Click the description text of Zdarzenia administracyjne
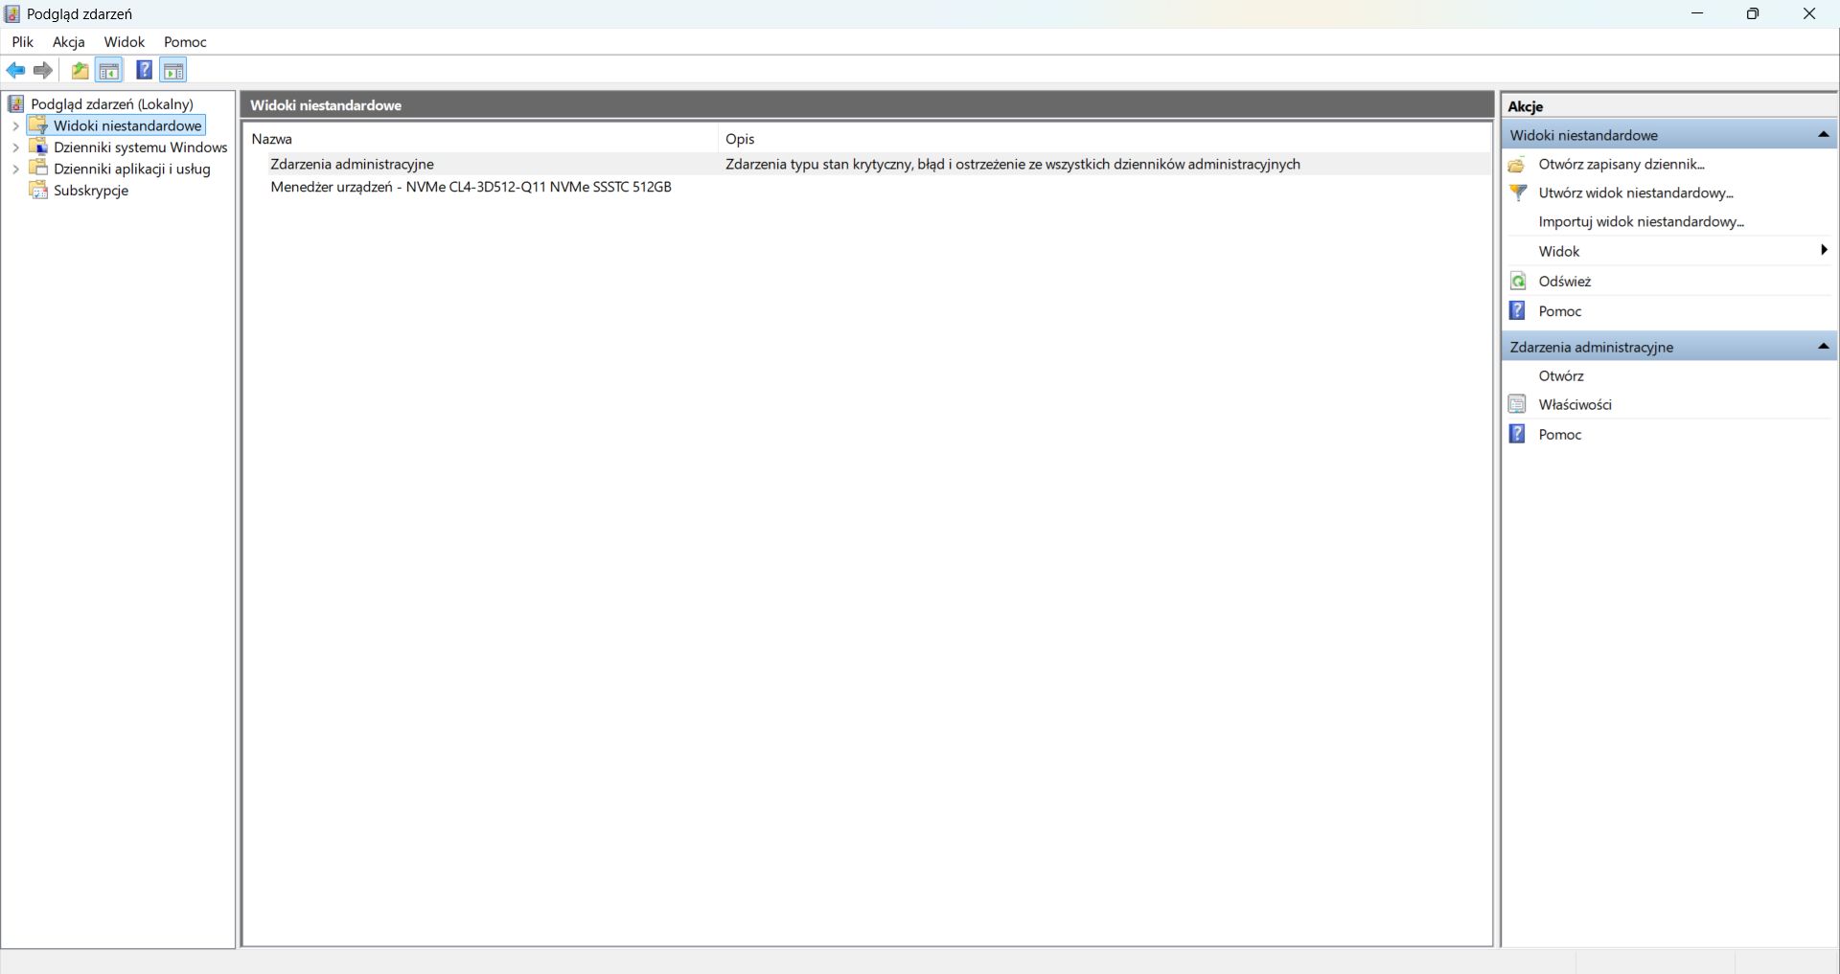The image size is (1840, 974). [x=1013, y=164]
